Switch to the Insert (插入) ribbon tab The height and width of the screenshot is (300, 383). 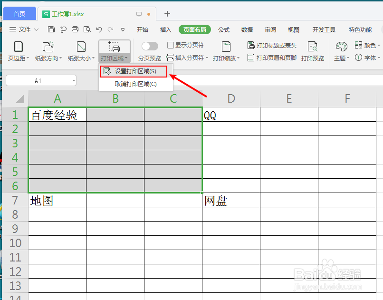coord(165,30)
